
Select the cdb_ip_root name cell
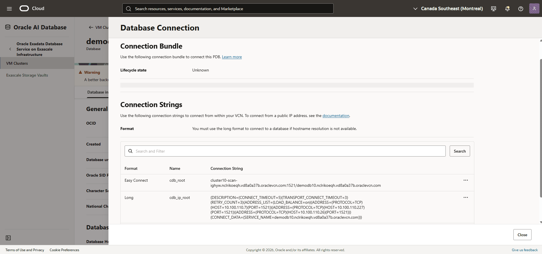180,197
